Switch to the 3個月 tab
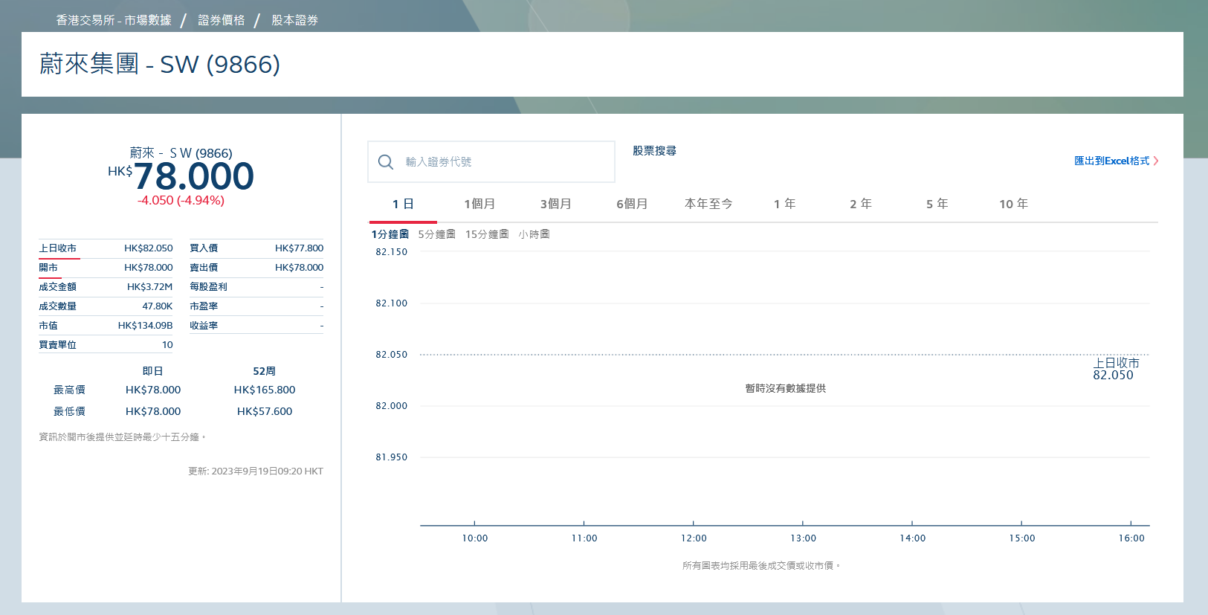This screenshot has height=615, width=1208. 555,204
